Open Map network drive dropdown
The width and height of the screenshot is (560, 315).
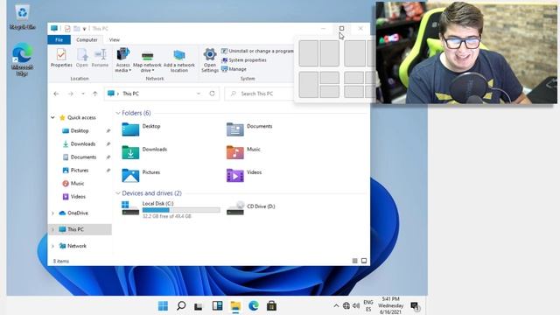coord(147,60)
